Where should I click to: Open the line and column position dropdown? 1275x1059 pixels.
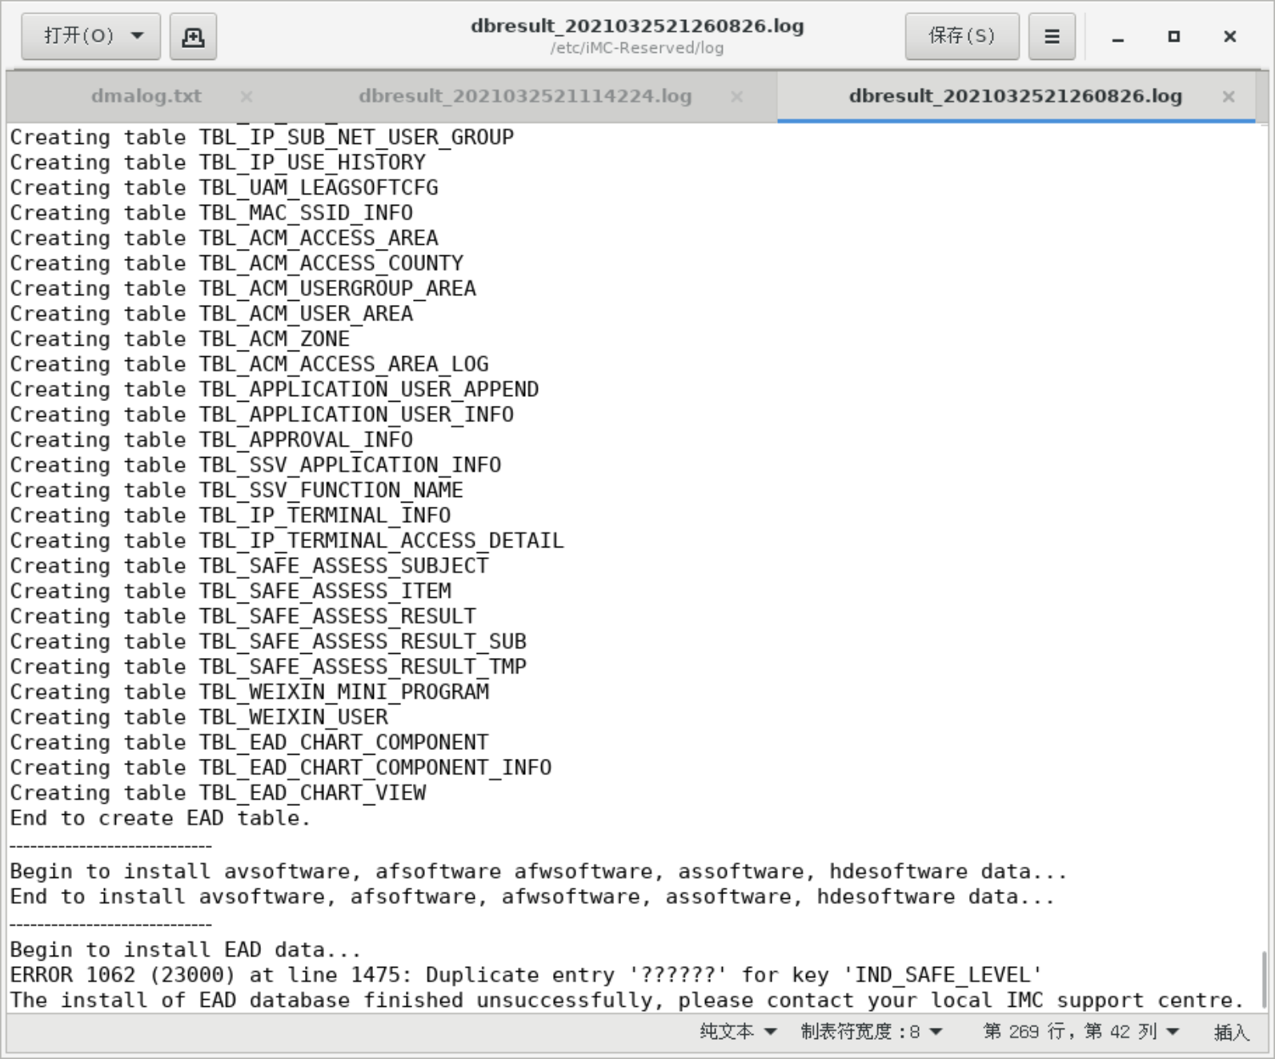pyautogui.click(x=1081, y=1032)
